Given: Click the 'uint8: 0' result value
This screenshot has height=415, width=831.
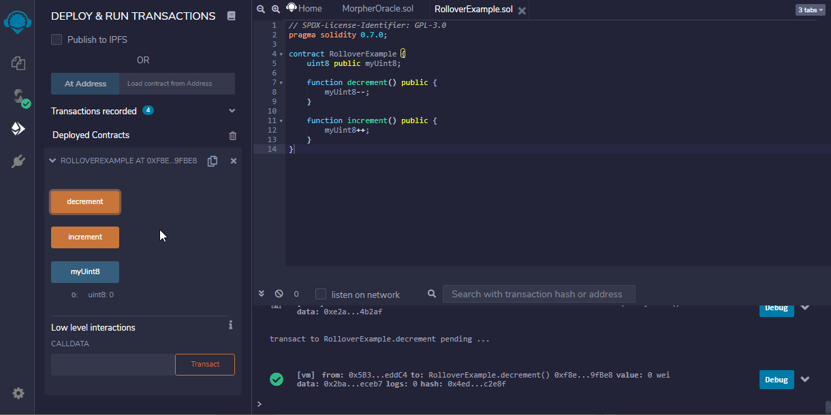Looking at the screenshot, I should point(101,295).
